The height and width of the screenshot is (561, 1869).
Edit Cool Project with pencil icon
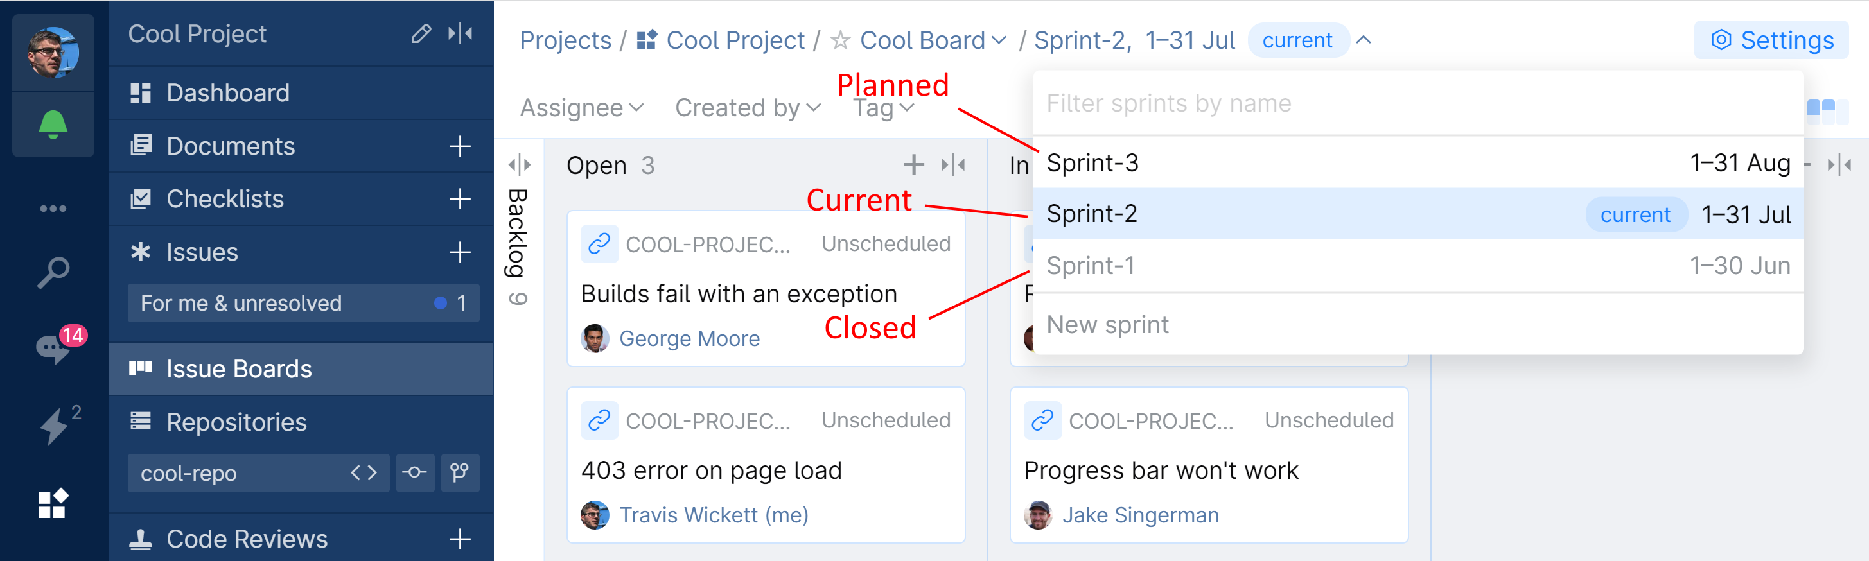[x=421, y=33]
